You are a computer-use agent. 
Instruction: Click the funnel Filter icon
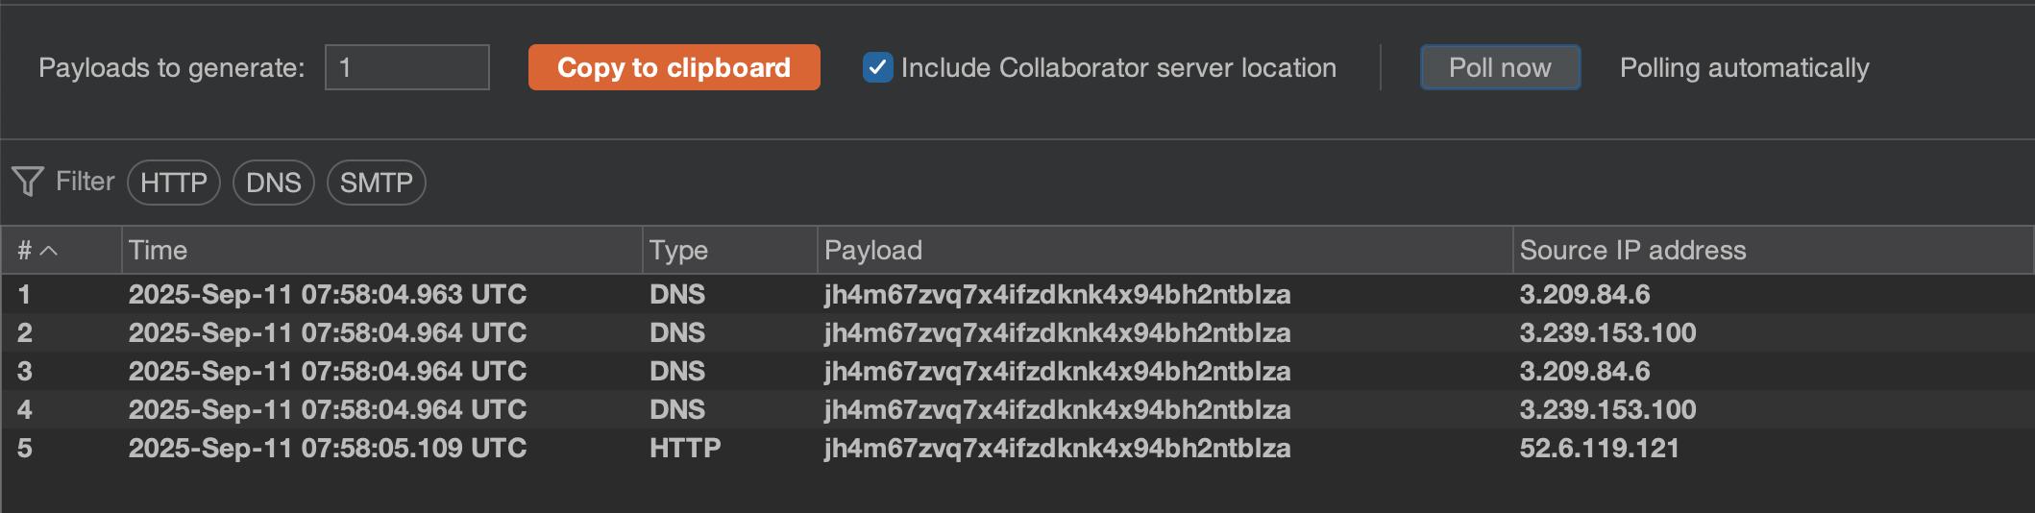pos(28,182)
